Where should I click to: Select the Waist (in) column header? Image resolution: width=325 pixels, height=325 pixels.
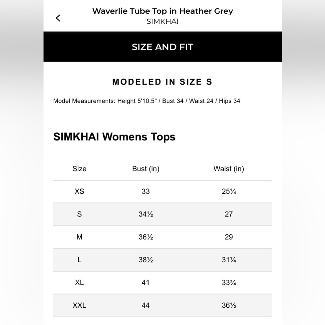click(x=229, y=169)
